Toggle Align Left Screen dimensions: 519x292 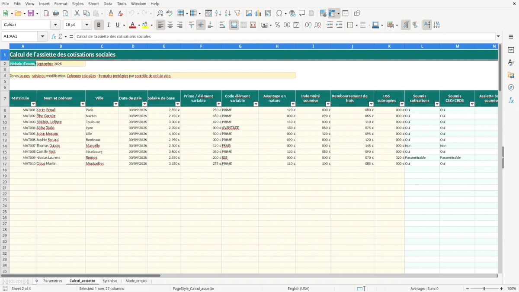pyautogui.click(x=161, y=25)
